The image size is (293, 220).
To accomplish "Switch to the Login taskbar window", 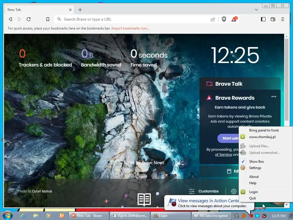I will [171, 216].
